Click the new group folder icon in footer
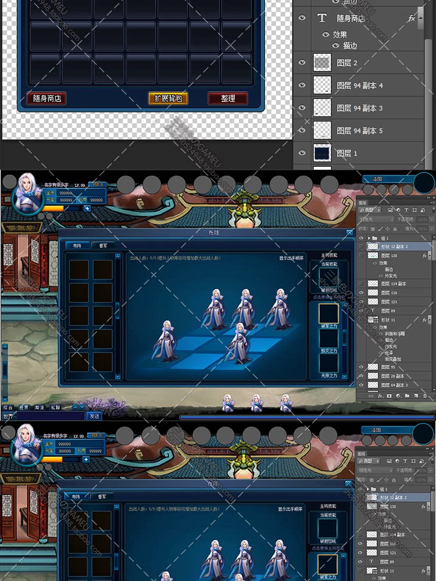 tap(407, 396)
